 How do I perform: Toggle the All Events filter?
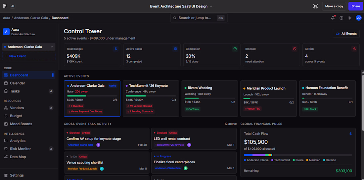coord(346,34)
